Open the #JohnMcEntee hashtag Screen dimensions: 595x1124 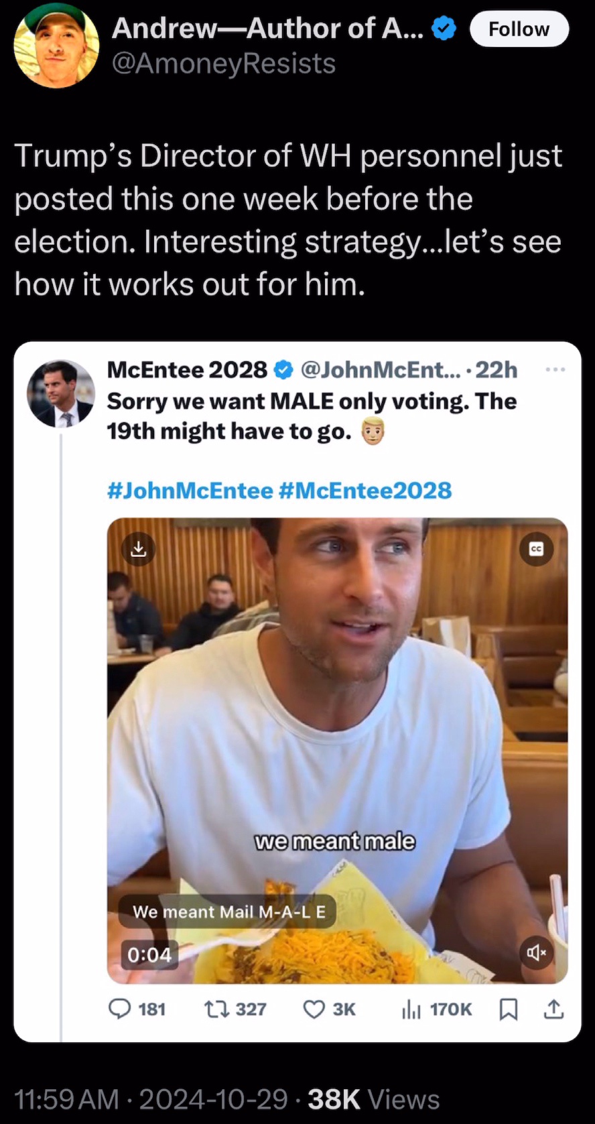point(190,491)
